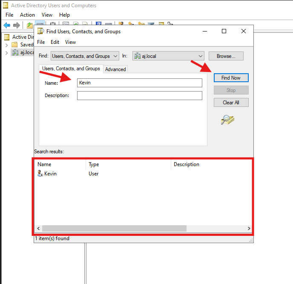Click the Saved Queries folder icon in tree

tap(15, 45)
